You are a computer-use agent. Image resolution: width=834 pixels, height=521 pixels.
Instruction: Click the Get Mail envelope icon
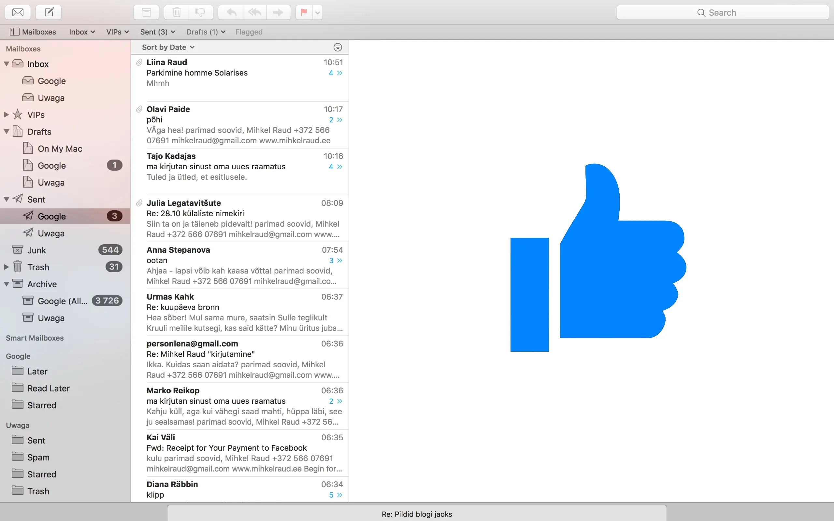coord(18,12)
